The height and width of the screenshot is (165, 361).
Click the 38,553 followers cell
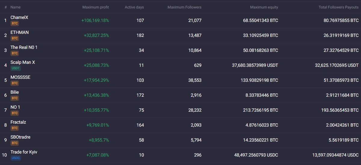pos(195,80)
